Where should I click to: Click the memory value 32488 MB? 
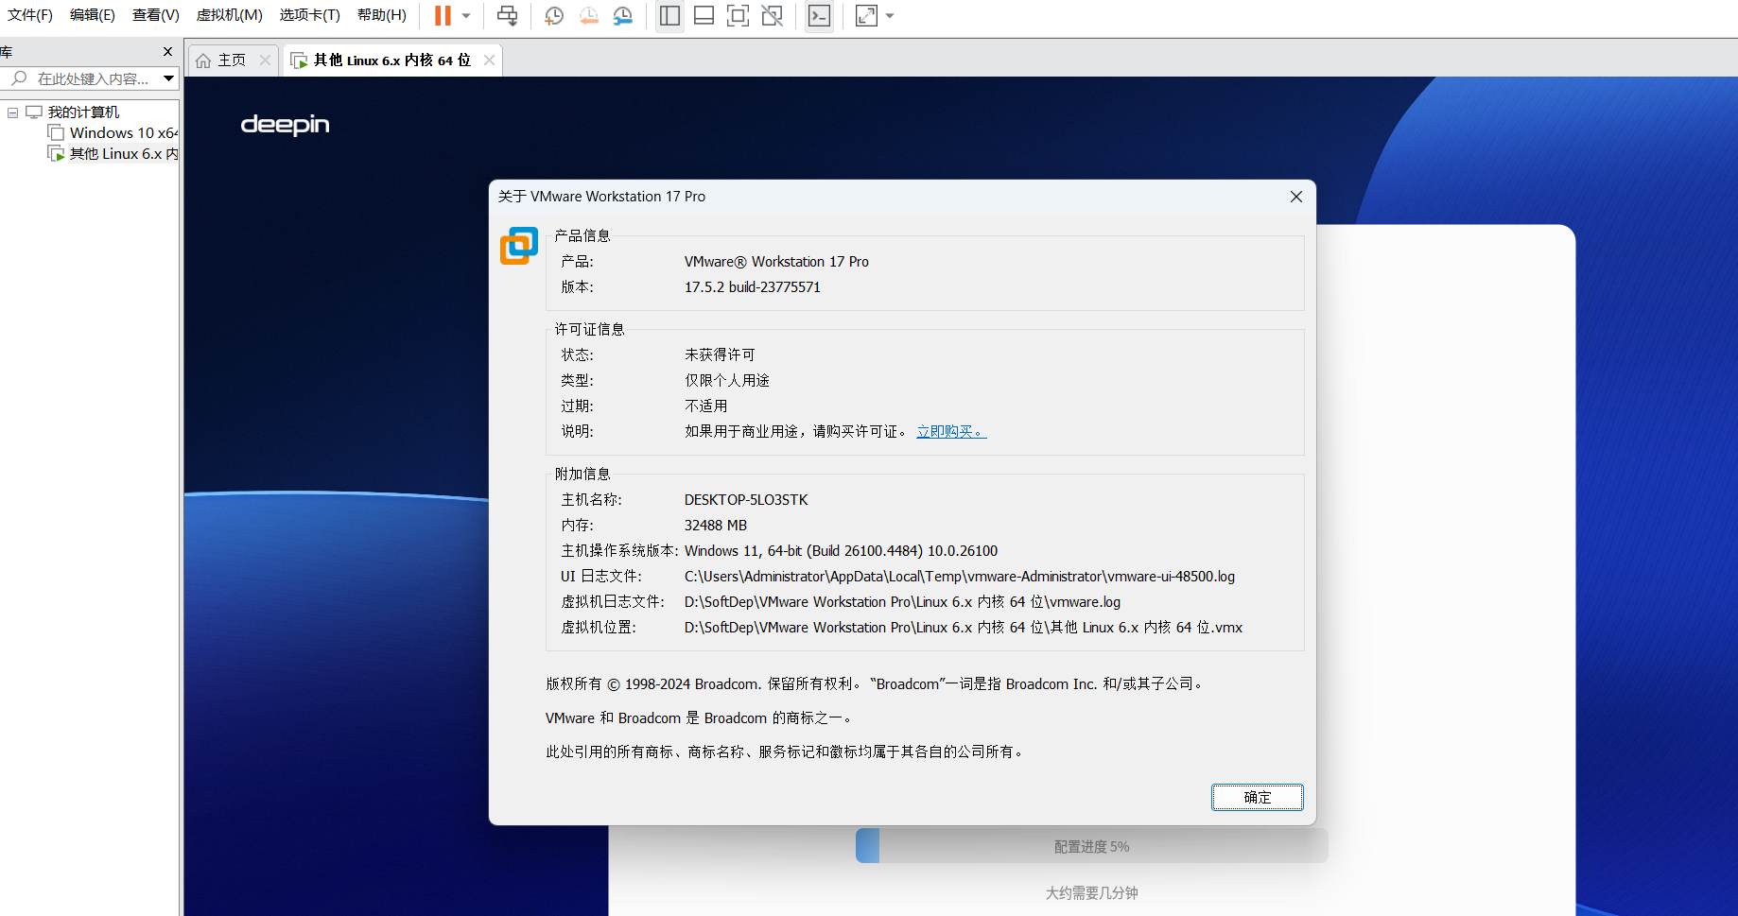[716, 526]
